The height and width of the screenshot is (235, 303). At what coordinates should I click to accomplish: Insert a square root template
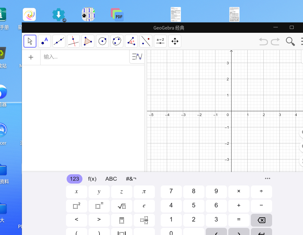(x=122, y=206)
